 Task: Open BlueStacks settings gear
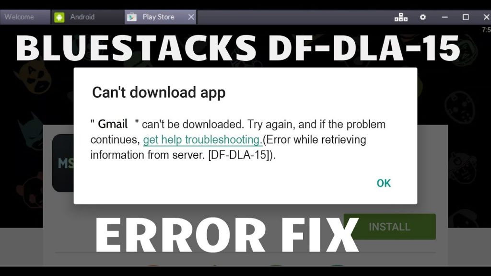[423, 17]
